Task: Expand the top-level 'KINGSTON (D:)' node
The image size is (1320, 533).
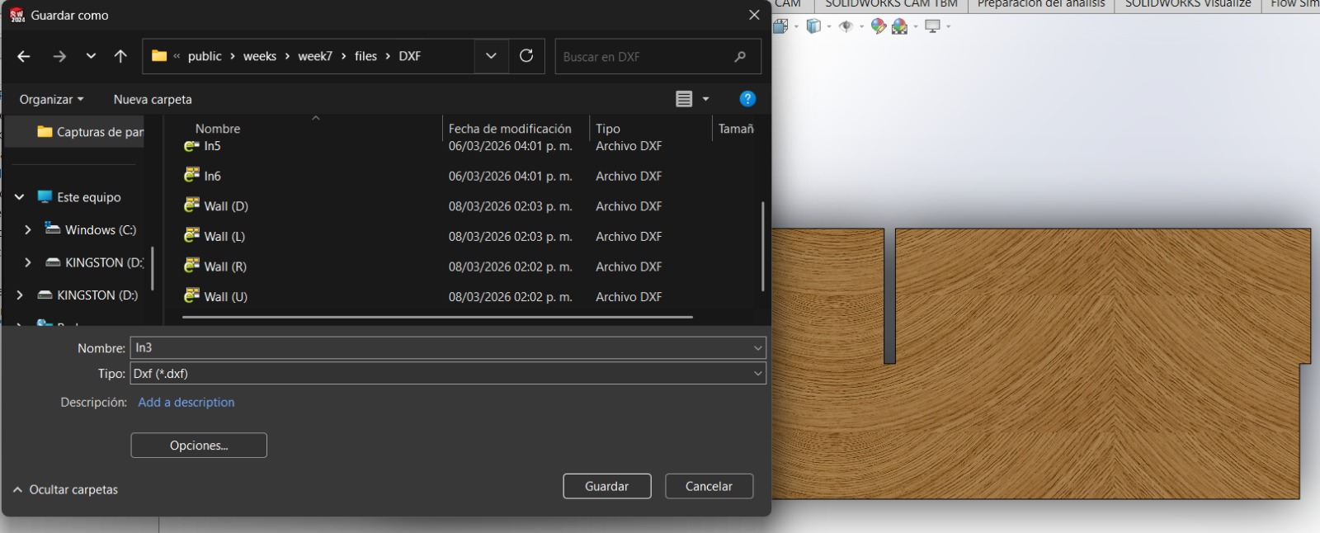Action: point(20,295)
